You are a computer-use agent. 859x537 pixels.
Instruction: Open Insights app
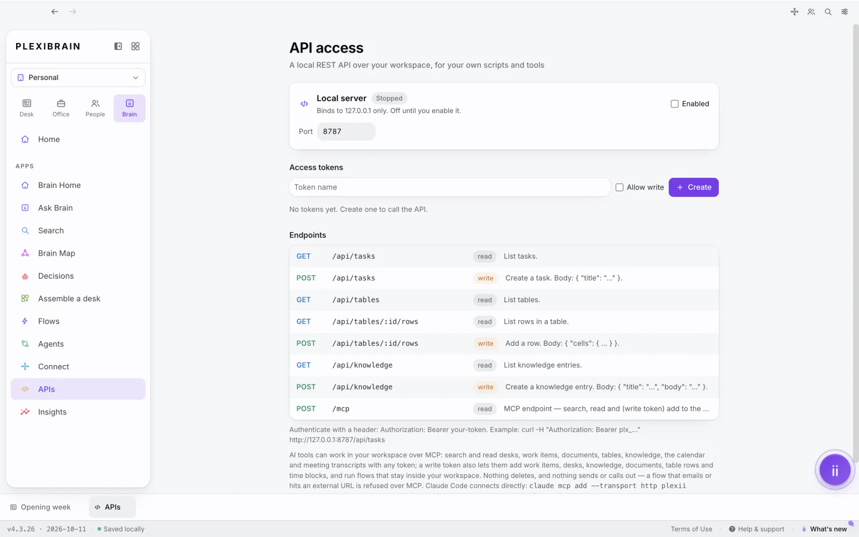(78, 412)
